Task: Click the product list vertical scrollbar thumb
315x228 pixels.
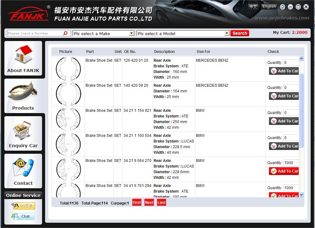Action: [x=301, y=110]
